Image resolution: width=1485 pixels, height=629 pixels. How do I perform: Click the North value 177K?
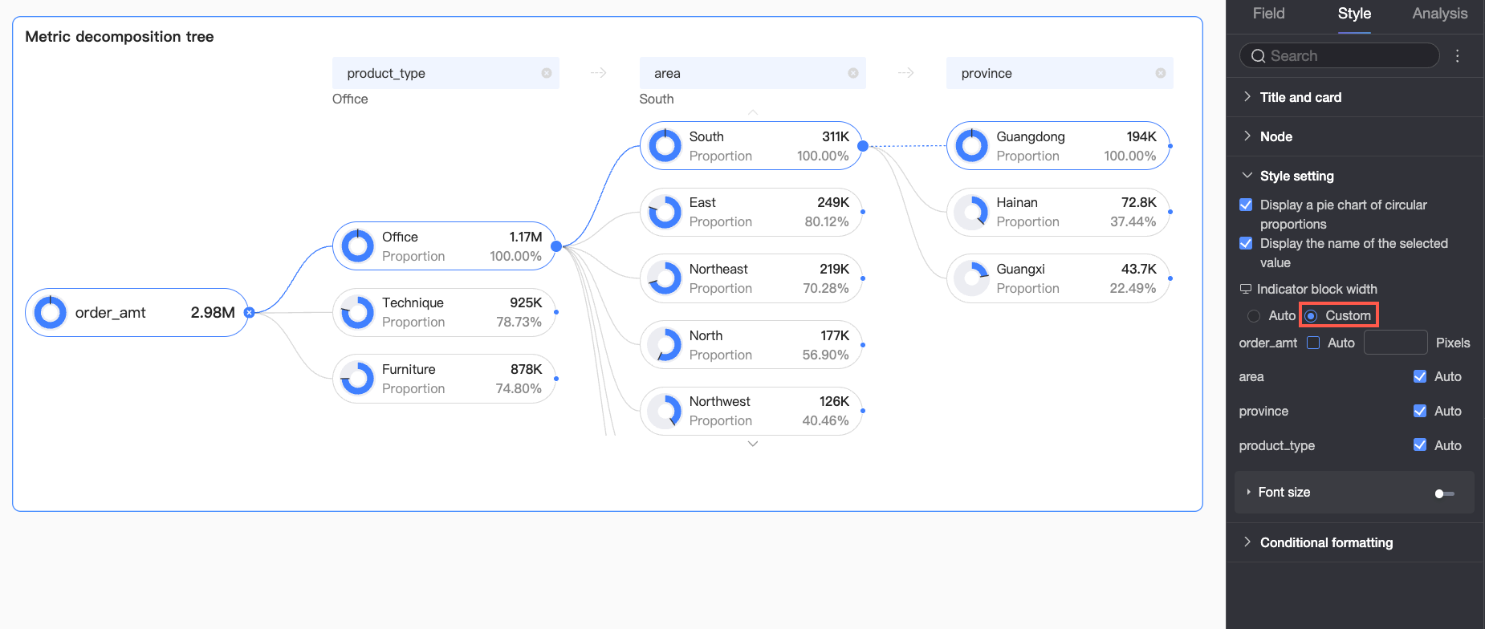pos(835,335)
